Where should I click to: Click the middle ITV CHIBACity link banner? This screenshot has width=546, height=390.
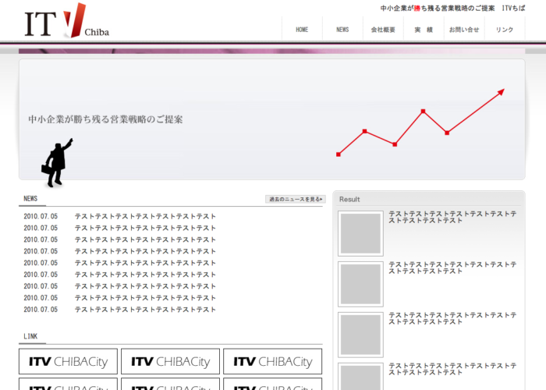[x=170, y=362]
